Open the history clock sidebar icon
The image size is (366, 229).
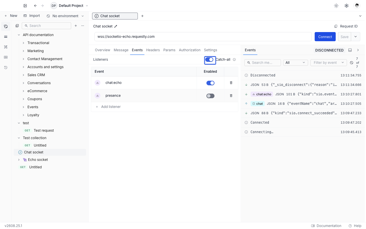tap(6, 68)
